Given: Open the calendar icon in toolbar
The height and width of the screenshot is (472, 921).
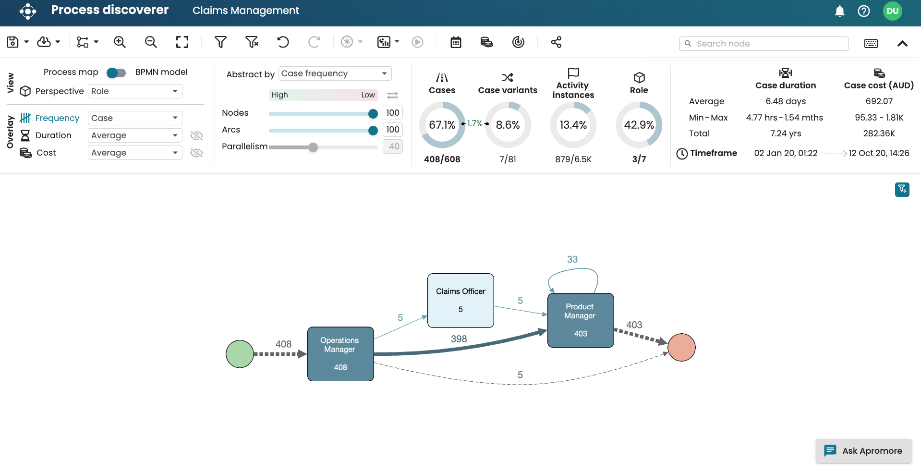Looking at the screenshot, I should [456, 42].
